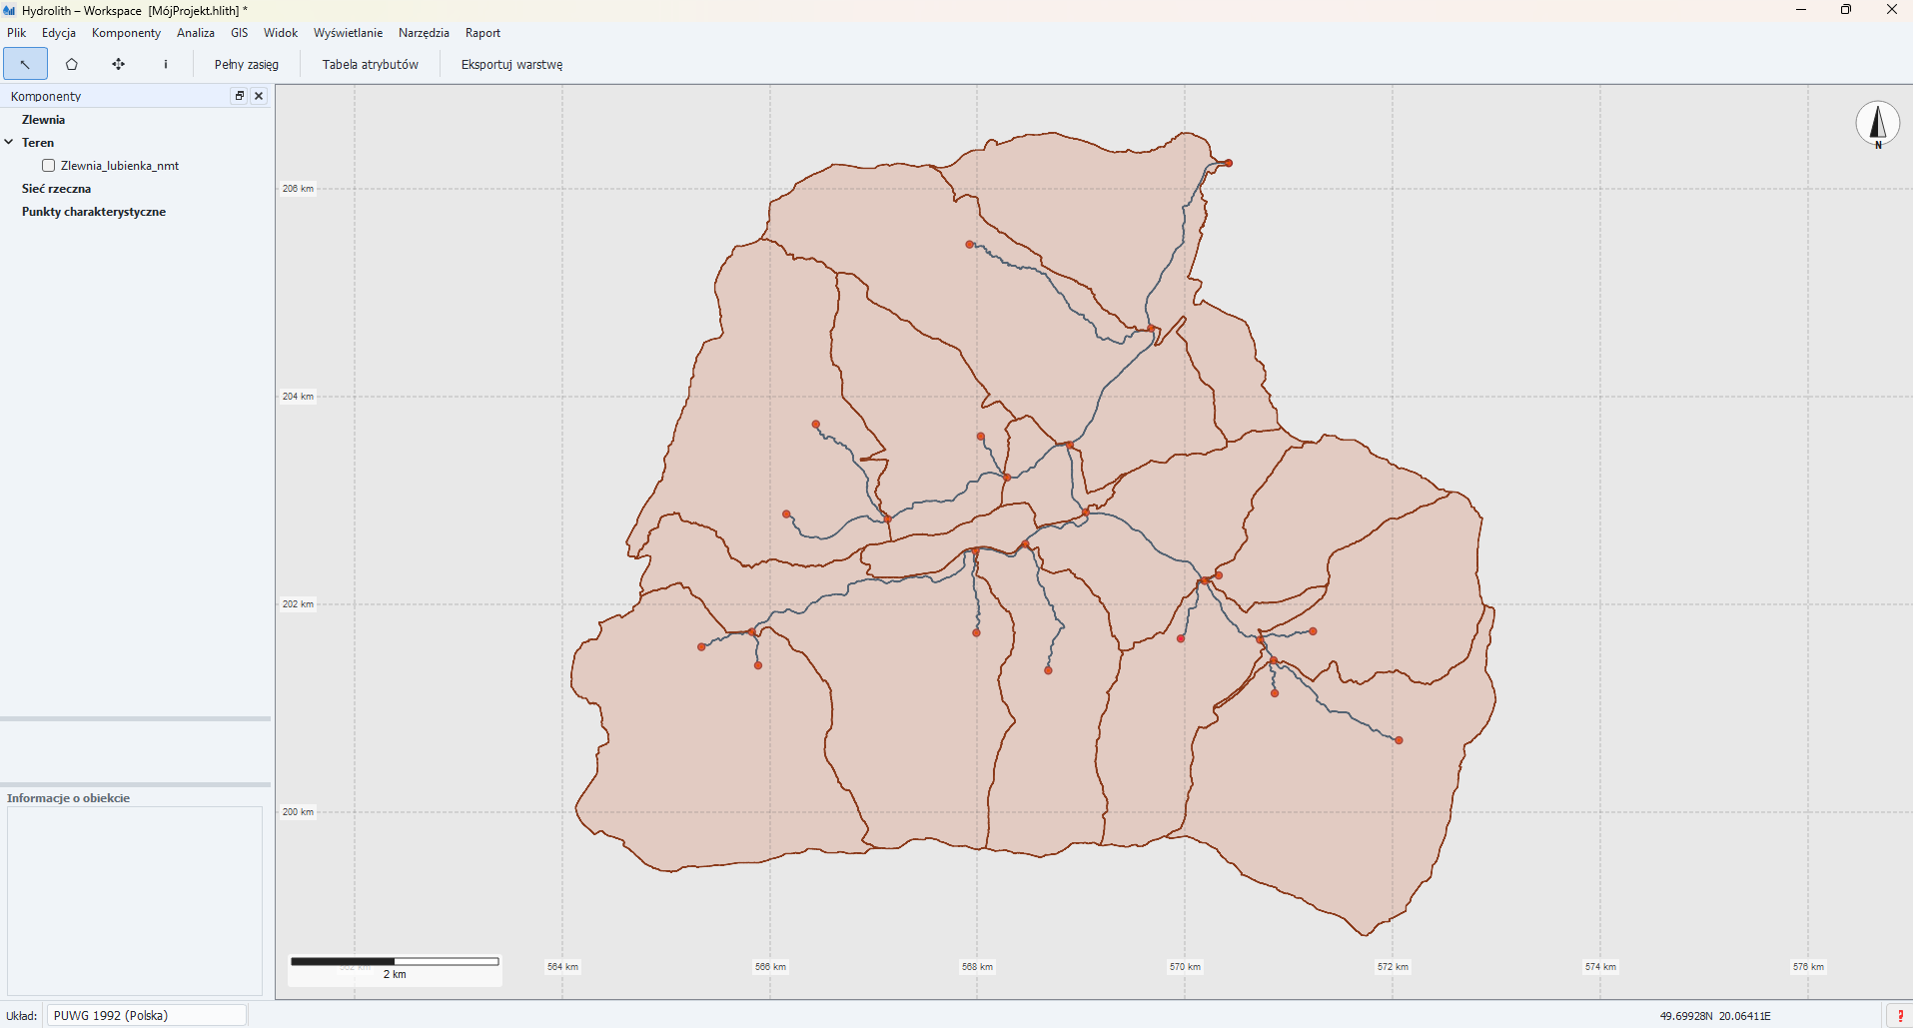This screenshot has width=1913, height=1028.
Task: Activate the pan map tool
Action: pyautogui.click(x=119, y=64)
